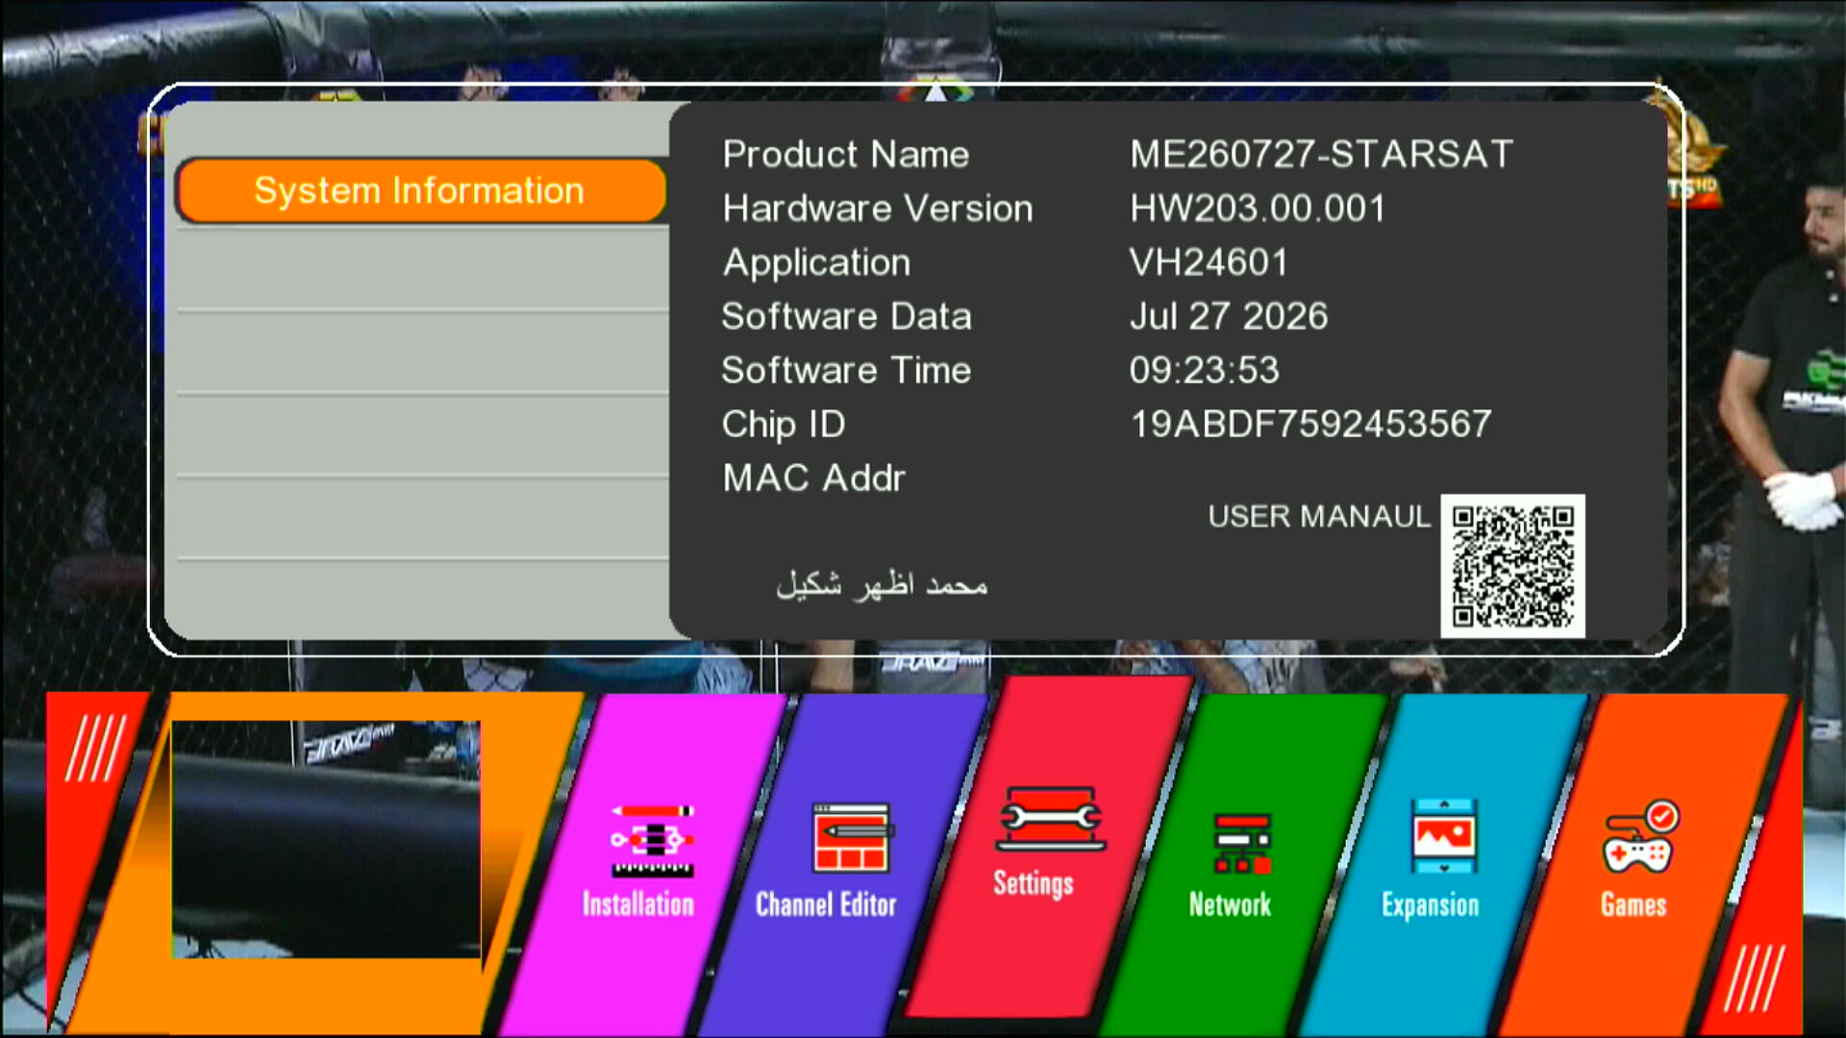Click the Arabic text below MAC Addr
Viewport: 1846px width, 1038px height.
(883, 583)
